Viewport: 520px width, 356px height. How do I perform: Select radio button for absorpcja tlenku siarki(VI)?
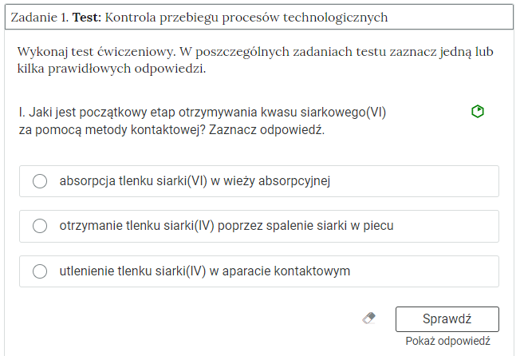(40, 181)
